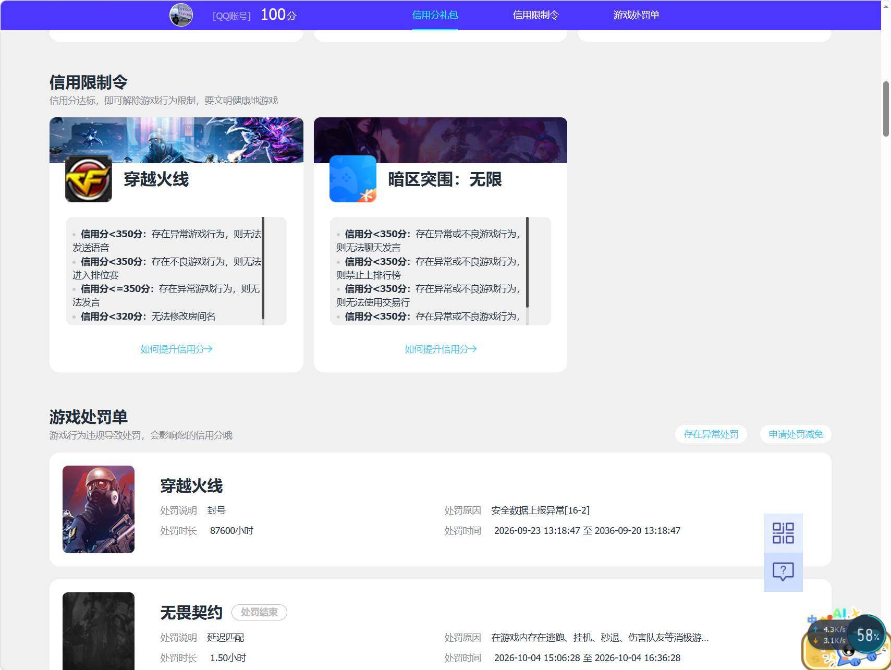Viewport: 891px width, 670px height.
Task: Open 如何提升信用分 link under 暗区突围
Action: [x=441, y=349]
